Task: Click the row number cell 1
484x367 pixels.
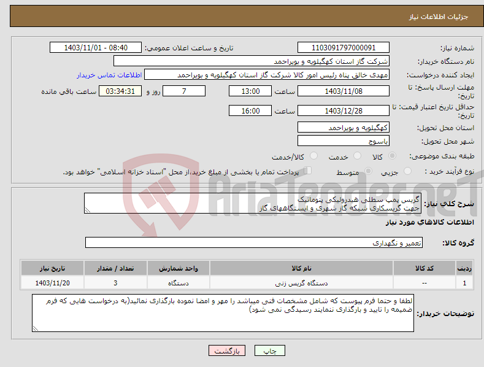Action: click(x=464, y=283)
